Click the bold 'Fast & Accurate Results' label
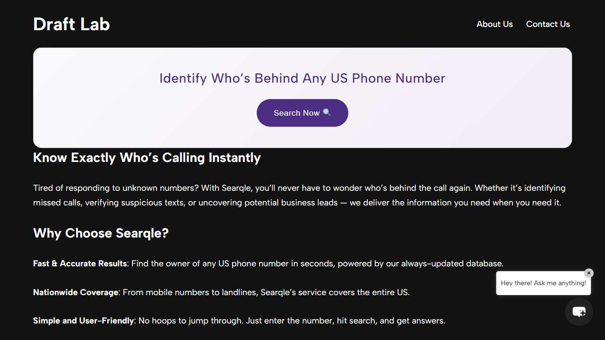Viewport: 605px width, 340px height. click(x=80, y=263)
